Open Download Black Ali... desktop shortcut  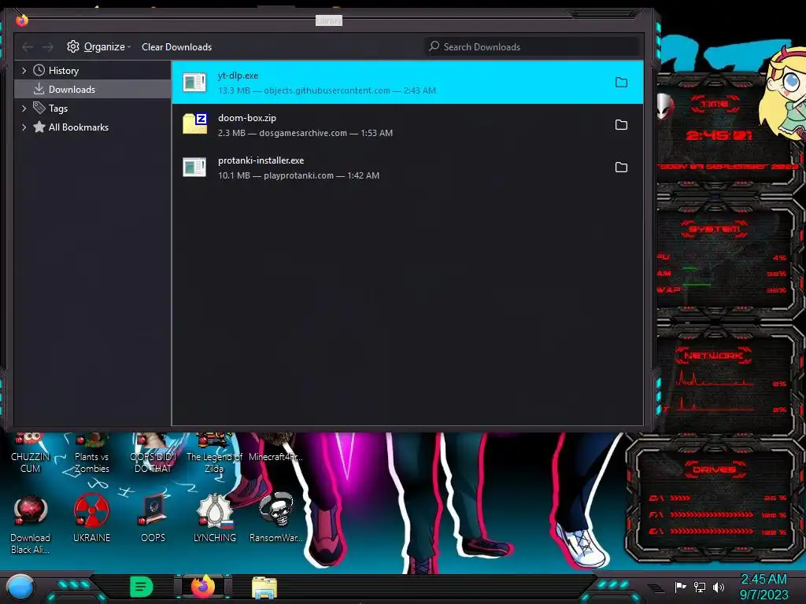pyautogui.click(x=31, y=525)
